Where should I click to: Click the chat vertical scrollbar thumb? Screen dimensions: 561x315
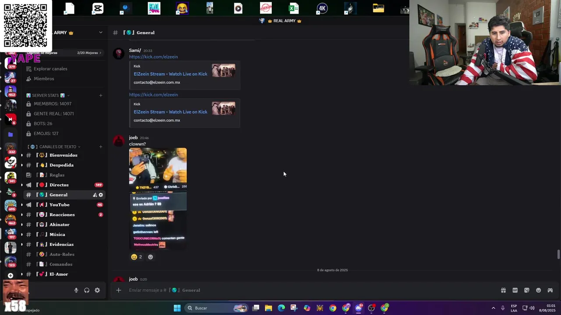tap(558, 255)
